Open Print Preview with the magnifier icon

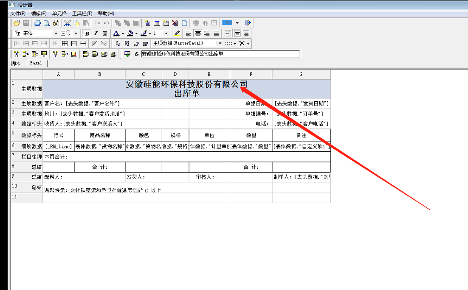point(47,23)
